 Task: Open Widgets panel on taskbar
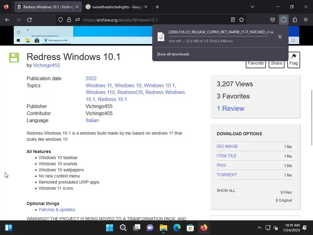(x=9, y=228)
